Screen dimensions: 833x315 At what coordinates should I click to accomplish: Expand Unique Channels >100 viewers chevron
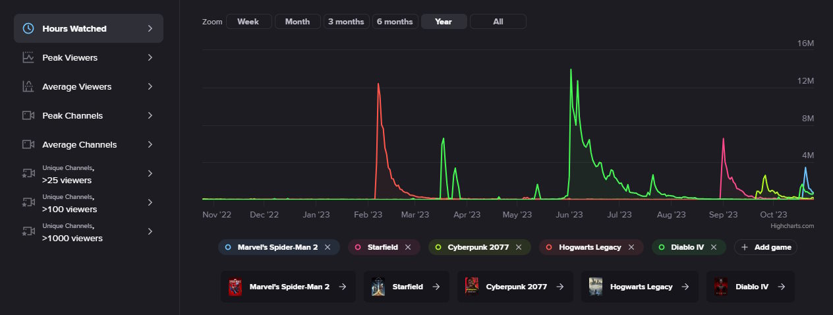(x=150, y=202)
